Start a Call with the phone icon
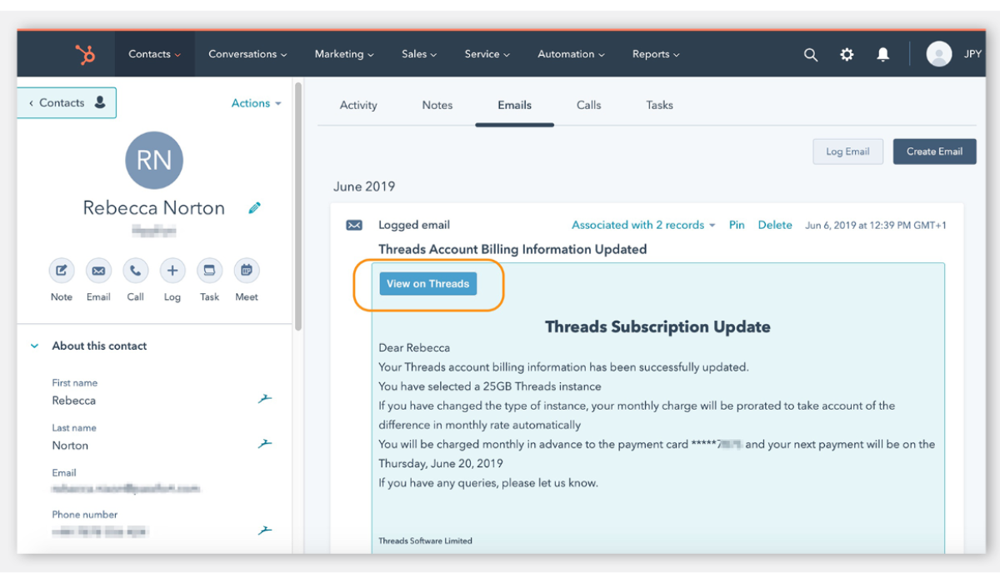This screenshot has height=583, width=1000. pyautogui.click(x=136, y=271)
